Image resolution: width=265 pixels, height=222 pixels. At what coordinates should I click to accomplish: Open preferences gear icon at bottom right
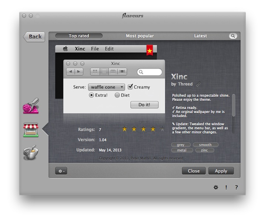point(216,187)
